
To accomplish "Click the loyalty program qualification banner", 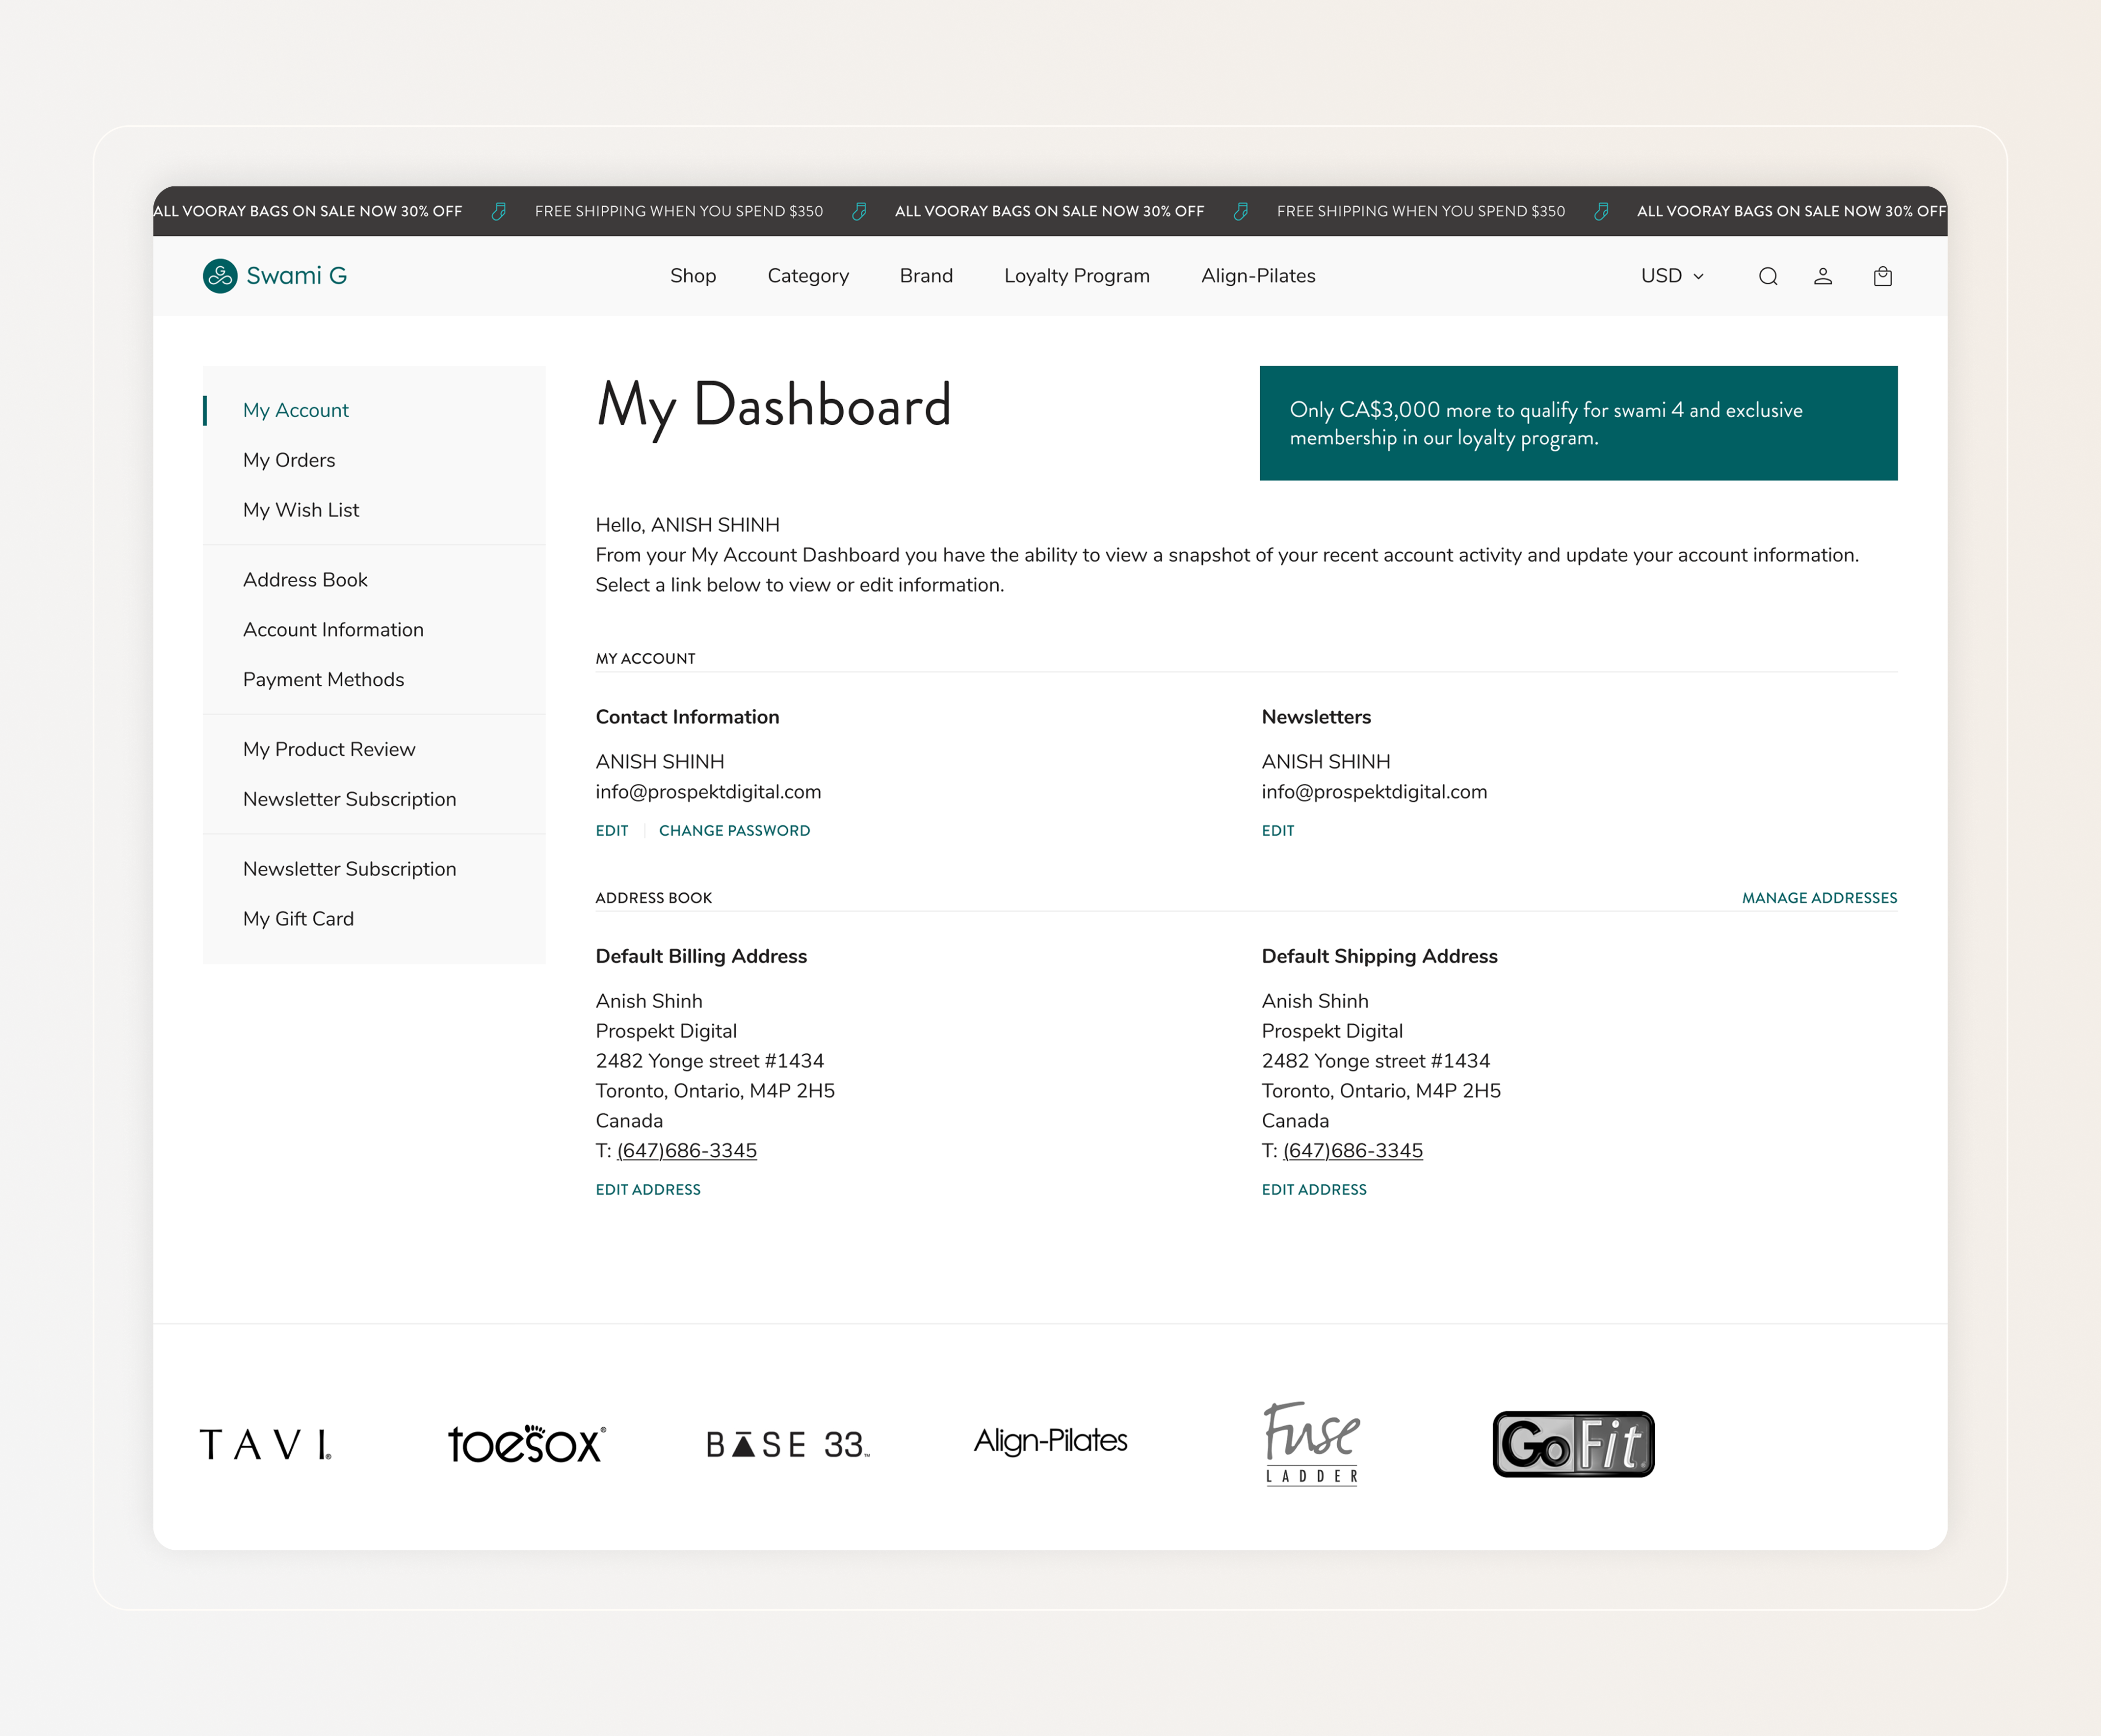I will point(1579,423).
